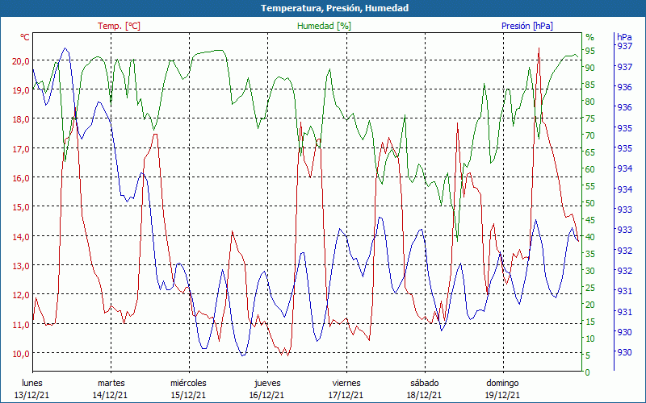The height and width of the screenshot is (403, 646).
Task: Click the '15/12/21' date label
Action: (x=188, y=395)
